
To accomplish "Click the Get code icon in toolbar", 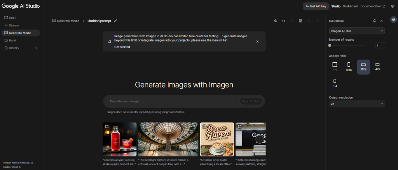I will coord(284,21).
